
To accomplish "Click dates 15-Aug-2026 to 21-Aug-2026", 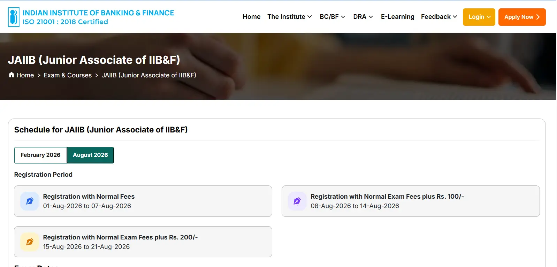I will coord(86,247).
